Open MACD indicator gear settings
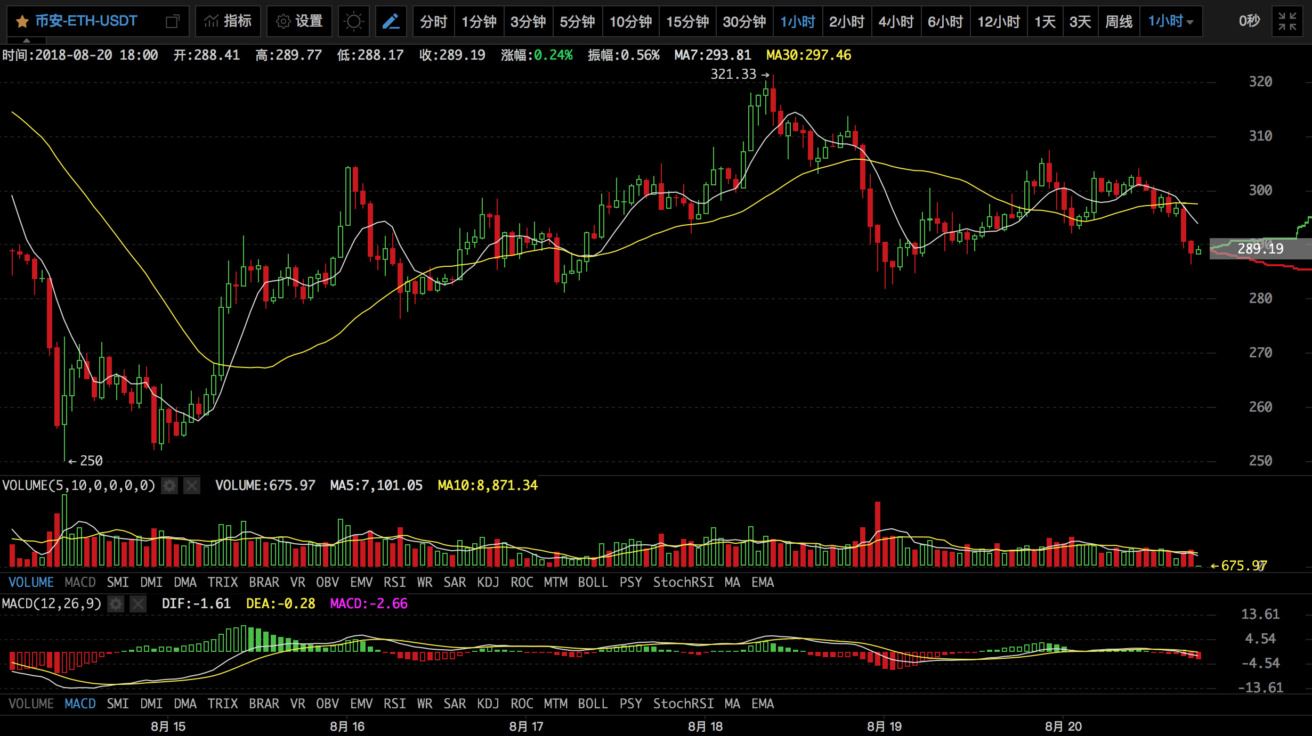 pos(116,604)
